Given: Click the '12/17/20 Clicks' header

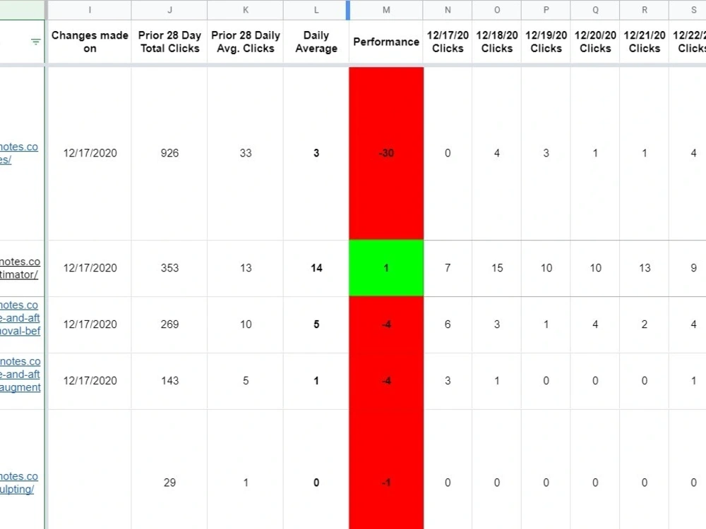Looking at the screenshot, I should tap(448, 42).
